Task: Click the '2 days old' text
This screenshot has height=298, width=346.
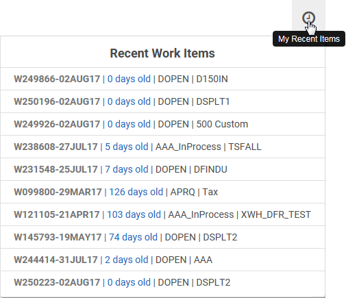Action: 127,260
